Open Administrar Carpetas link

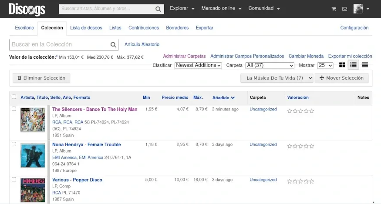click(x=185, y=56)
